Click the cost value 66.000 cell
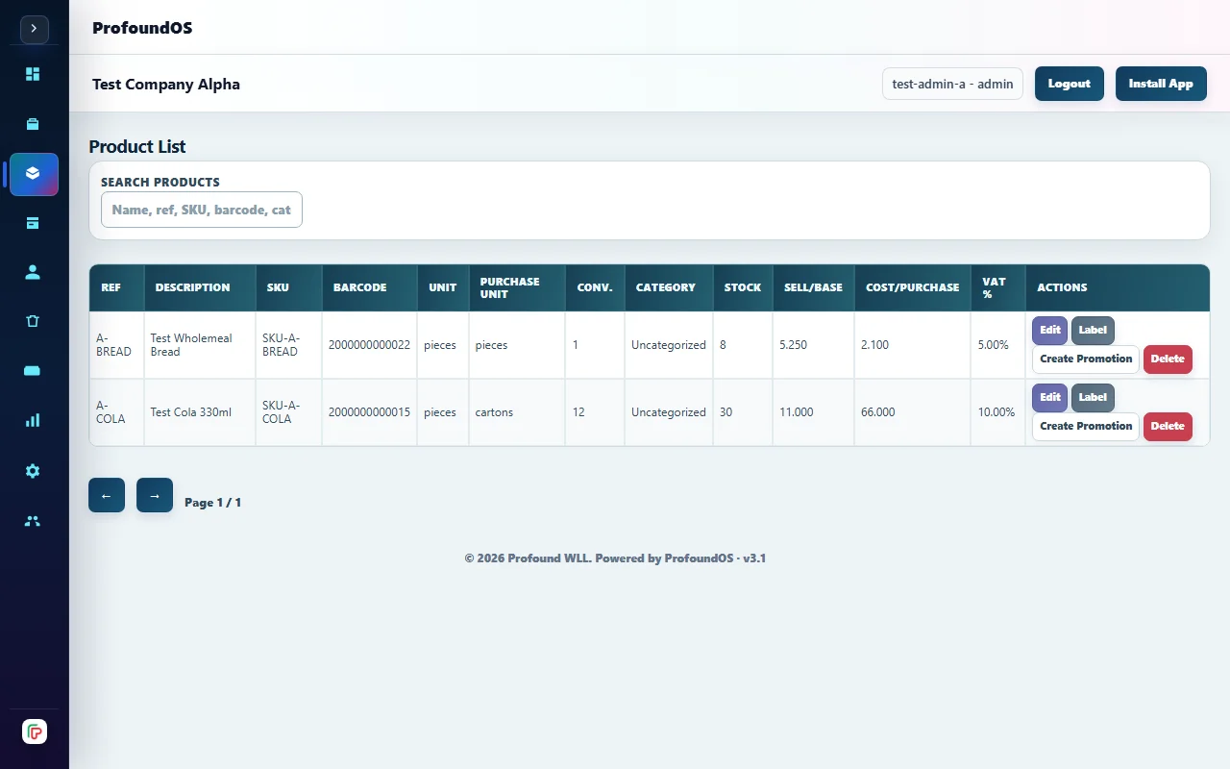1230x769 pixels. (x=912, y=412)
